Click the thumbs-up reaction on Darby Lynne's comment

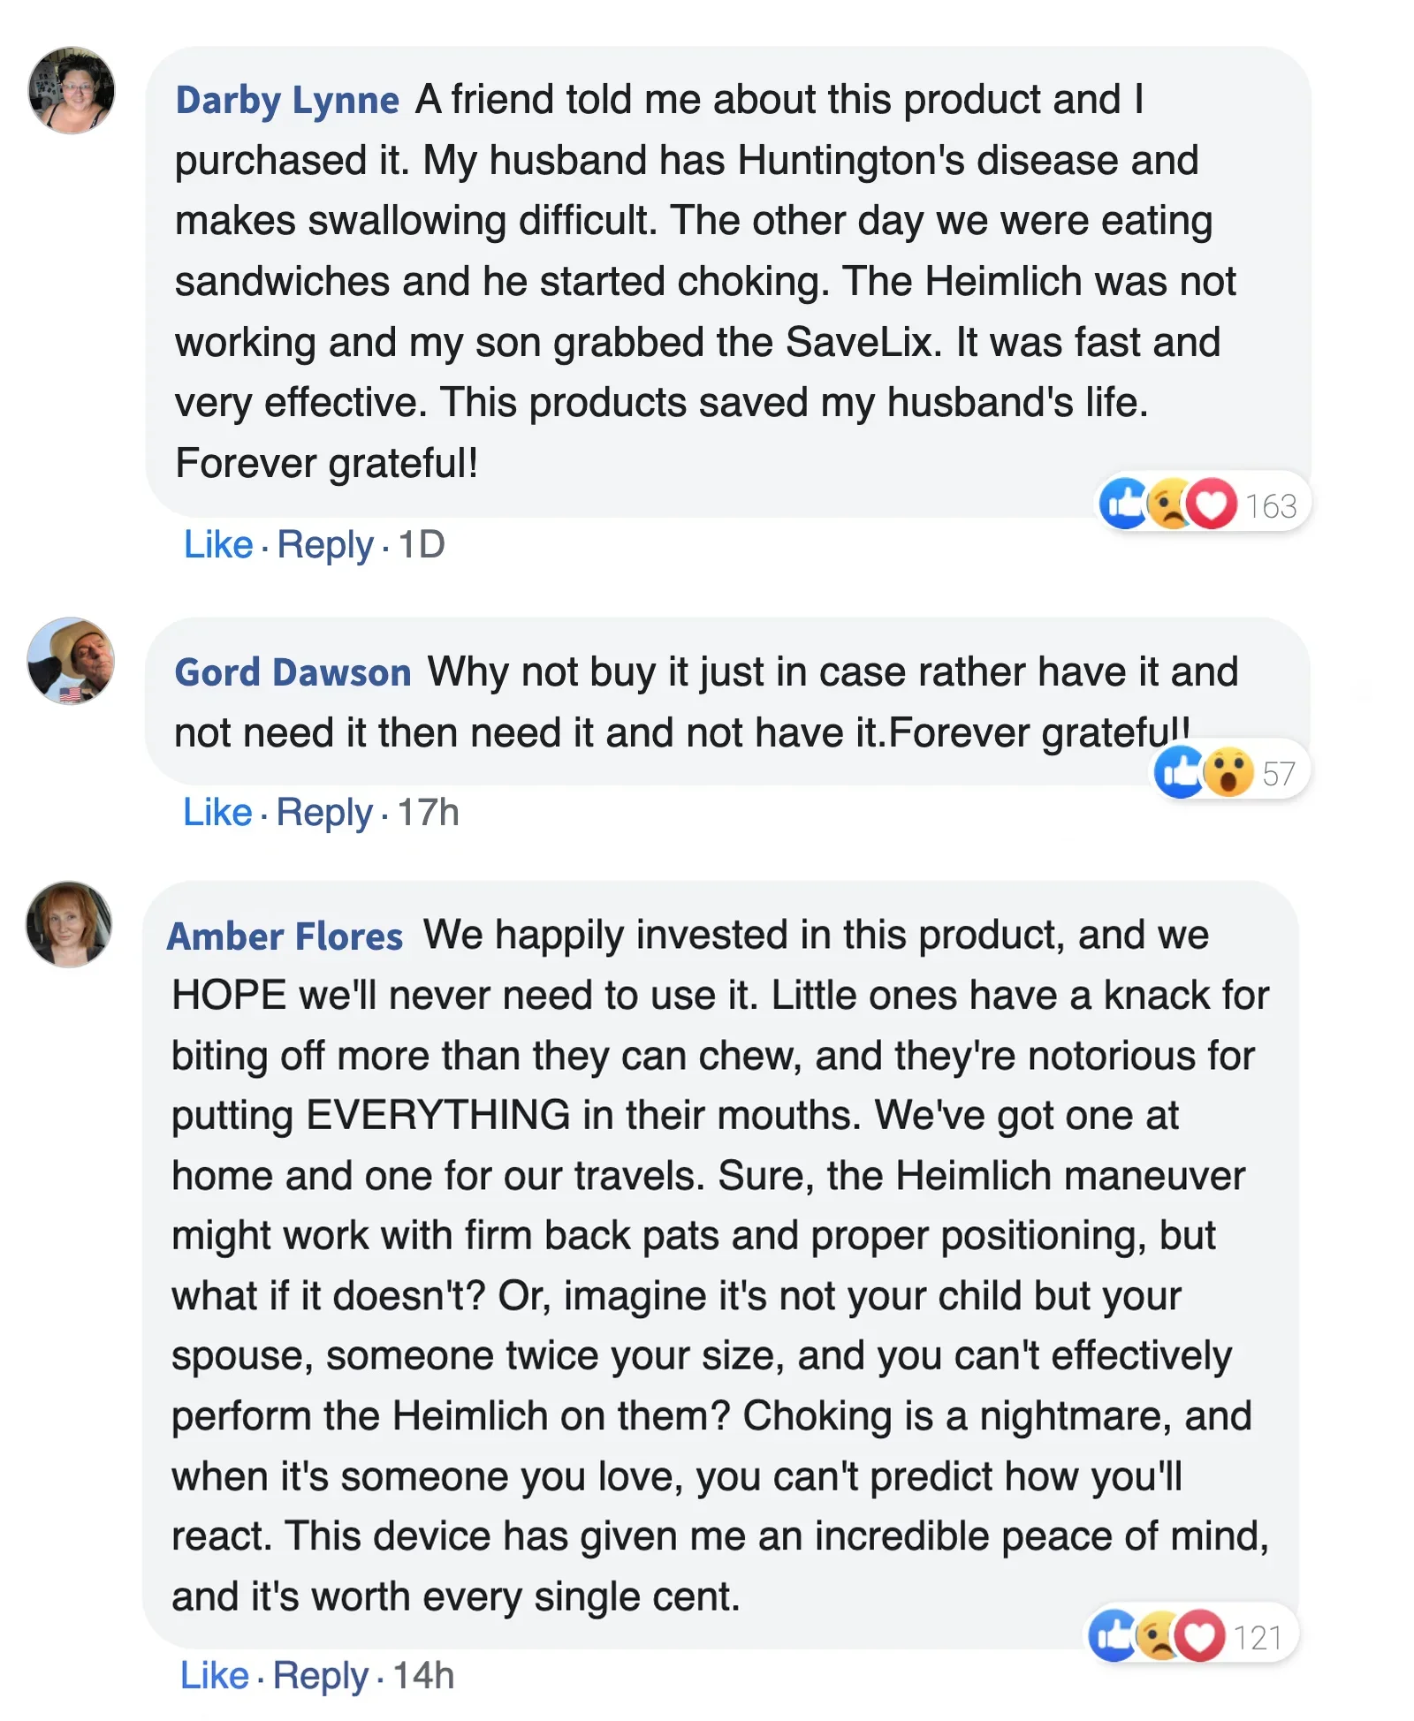pos(1123,504)
